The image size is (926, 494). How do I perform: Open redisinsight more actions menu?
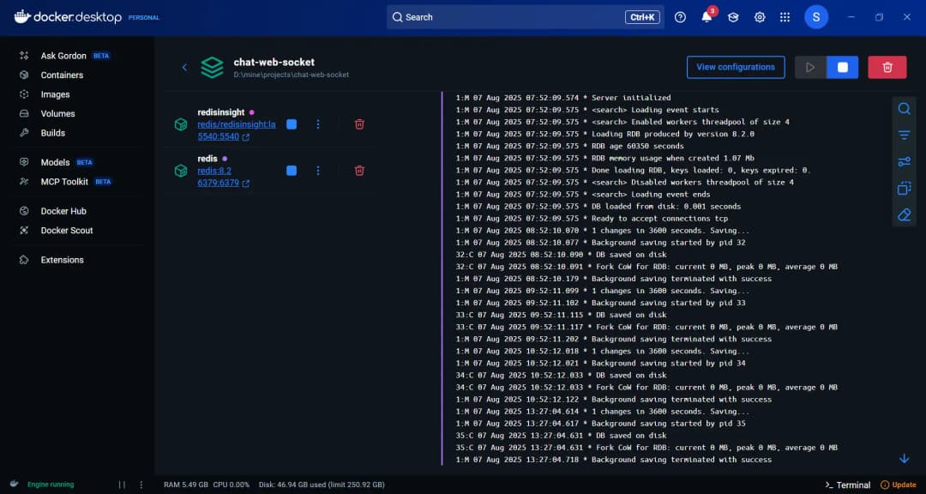[318, 124]
